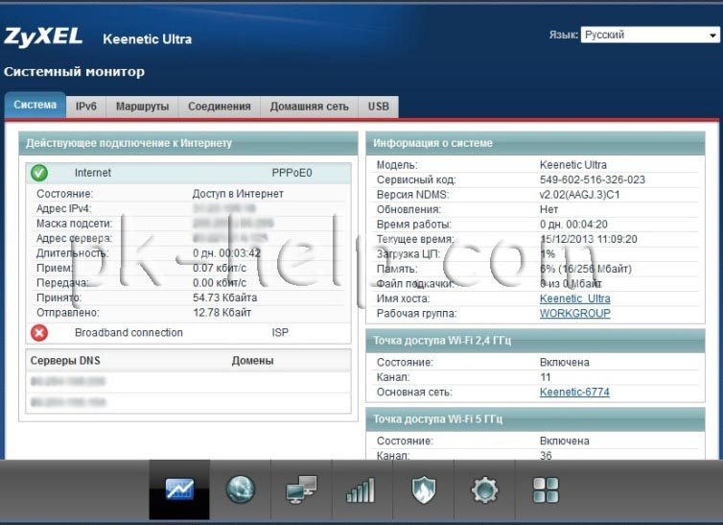Click the uptime value 0 дн. 00:04:20

[573, 225]
